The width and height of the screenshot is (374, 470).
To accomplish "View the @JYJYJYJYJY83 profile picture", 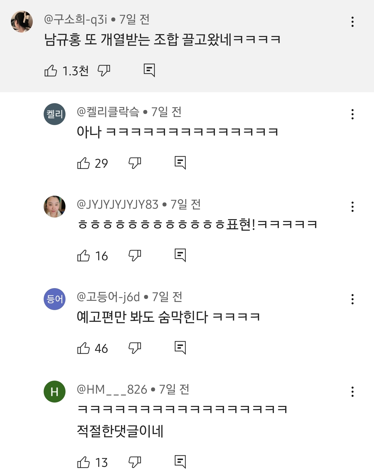I will (55, 207).
